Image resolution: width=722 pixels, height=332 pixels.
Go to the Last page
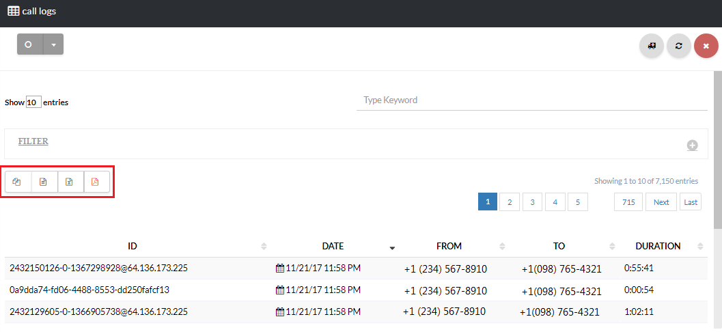[691, 202]
